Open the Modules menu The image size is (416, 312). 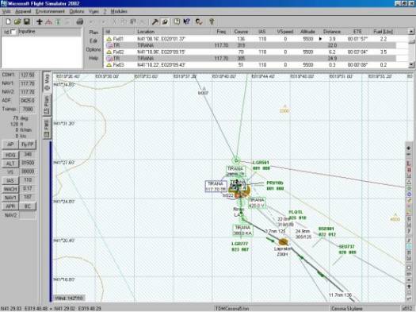pos(119,11)
